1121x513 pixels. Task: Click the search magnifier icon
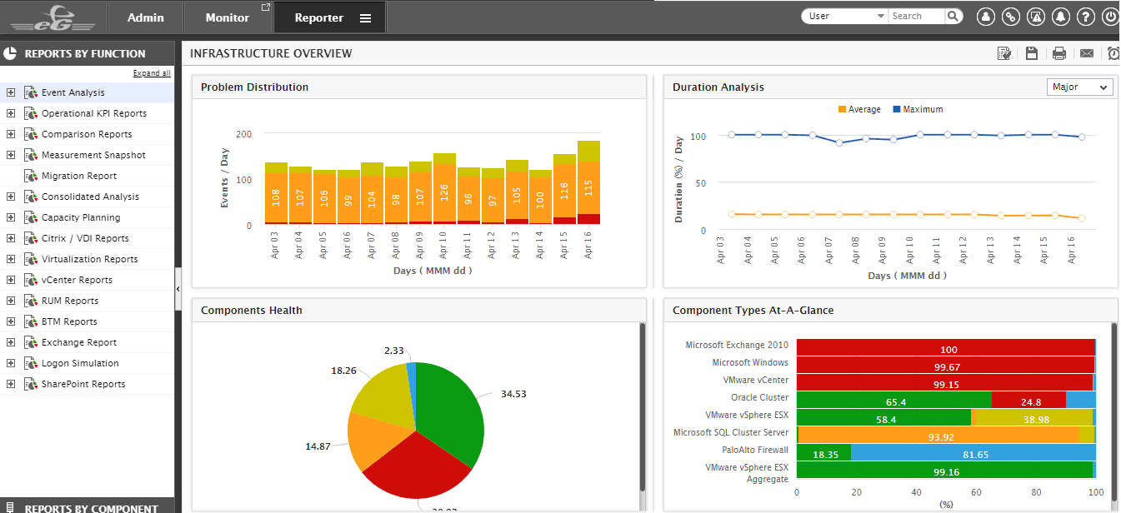coord(953,16)
